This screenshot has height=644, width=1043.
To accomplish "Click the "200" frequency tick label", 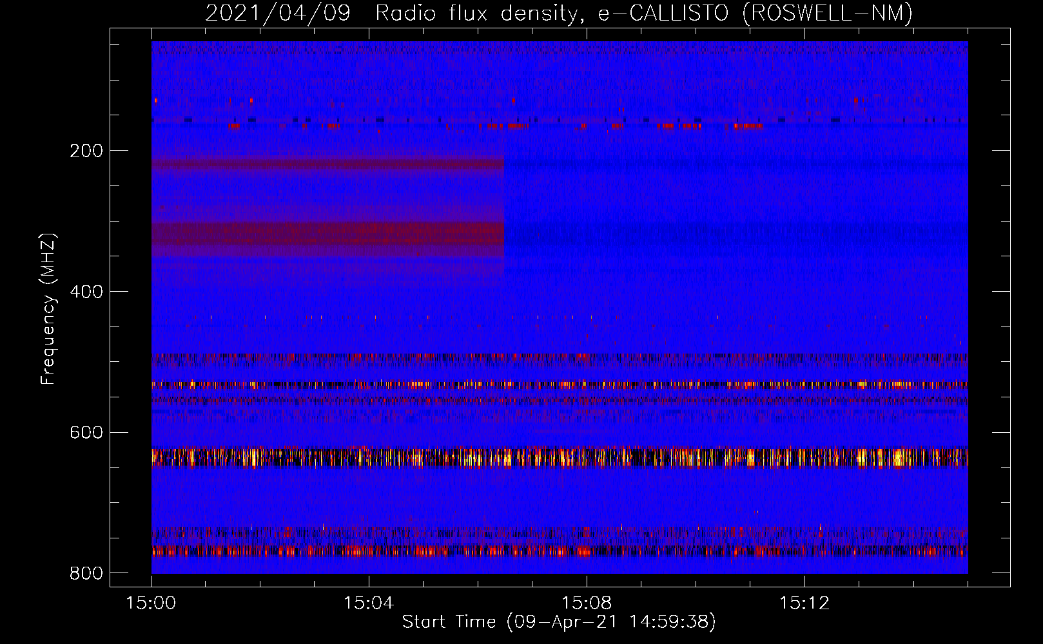I will click(x=86, y=151).
